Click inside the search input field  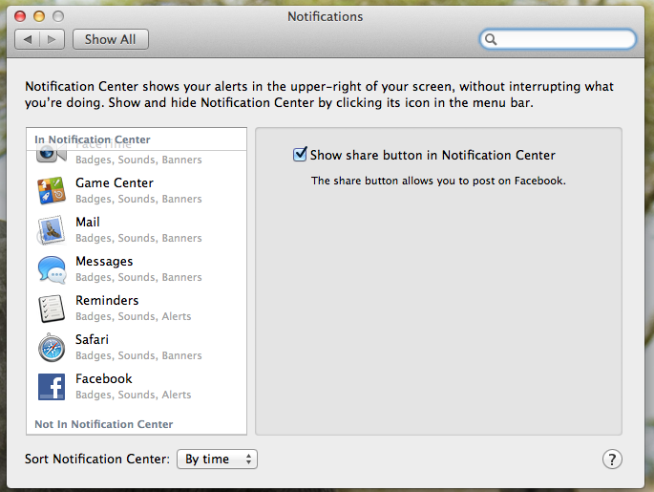(558, 39)
